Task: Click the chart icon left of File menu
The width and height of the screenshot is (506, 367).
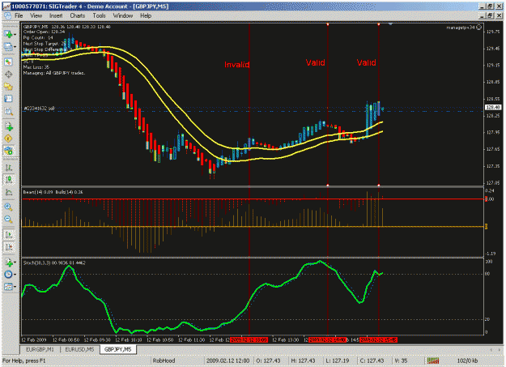Action: (x=7, y=16)
